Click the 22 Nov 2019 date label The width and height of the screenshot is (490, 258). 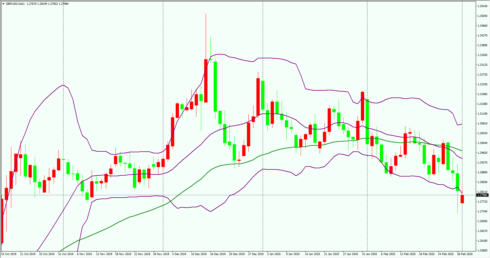(x=142, y=254)
